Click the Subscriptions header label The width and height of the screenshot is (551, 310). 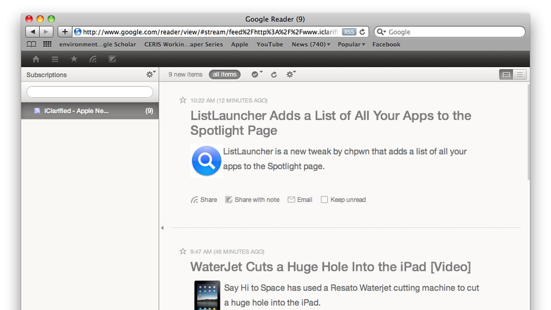[46, 75]
